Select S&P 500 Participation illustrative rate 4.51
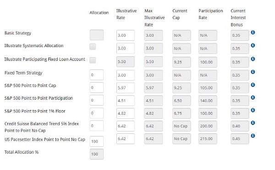This screenshot has height=170, width=275. coord(126,101)
